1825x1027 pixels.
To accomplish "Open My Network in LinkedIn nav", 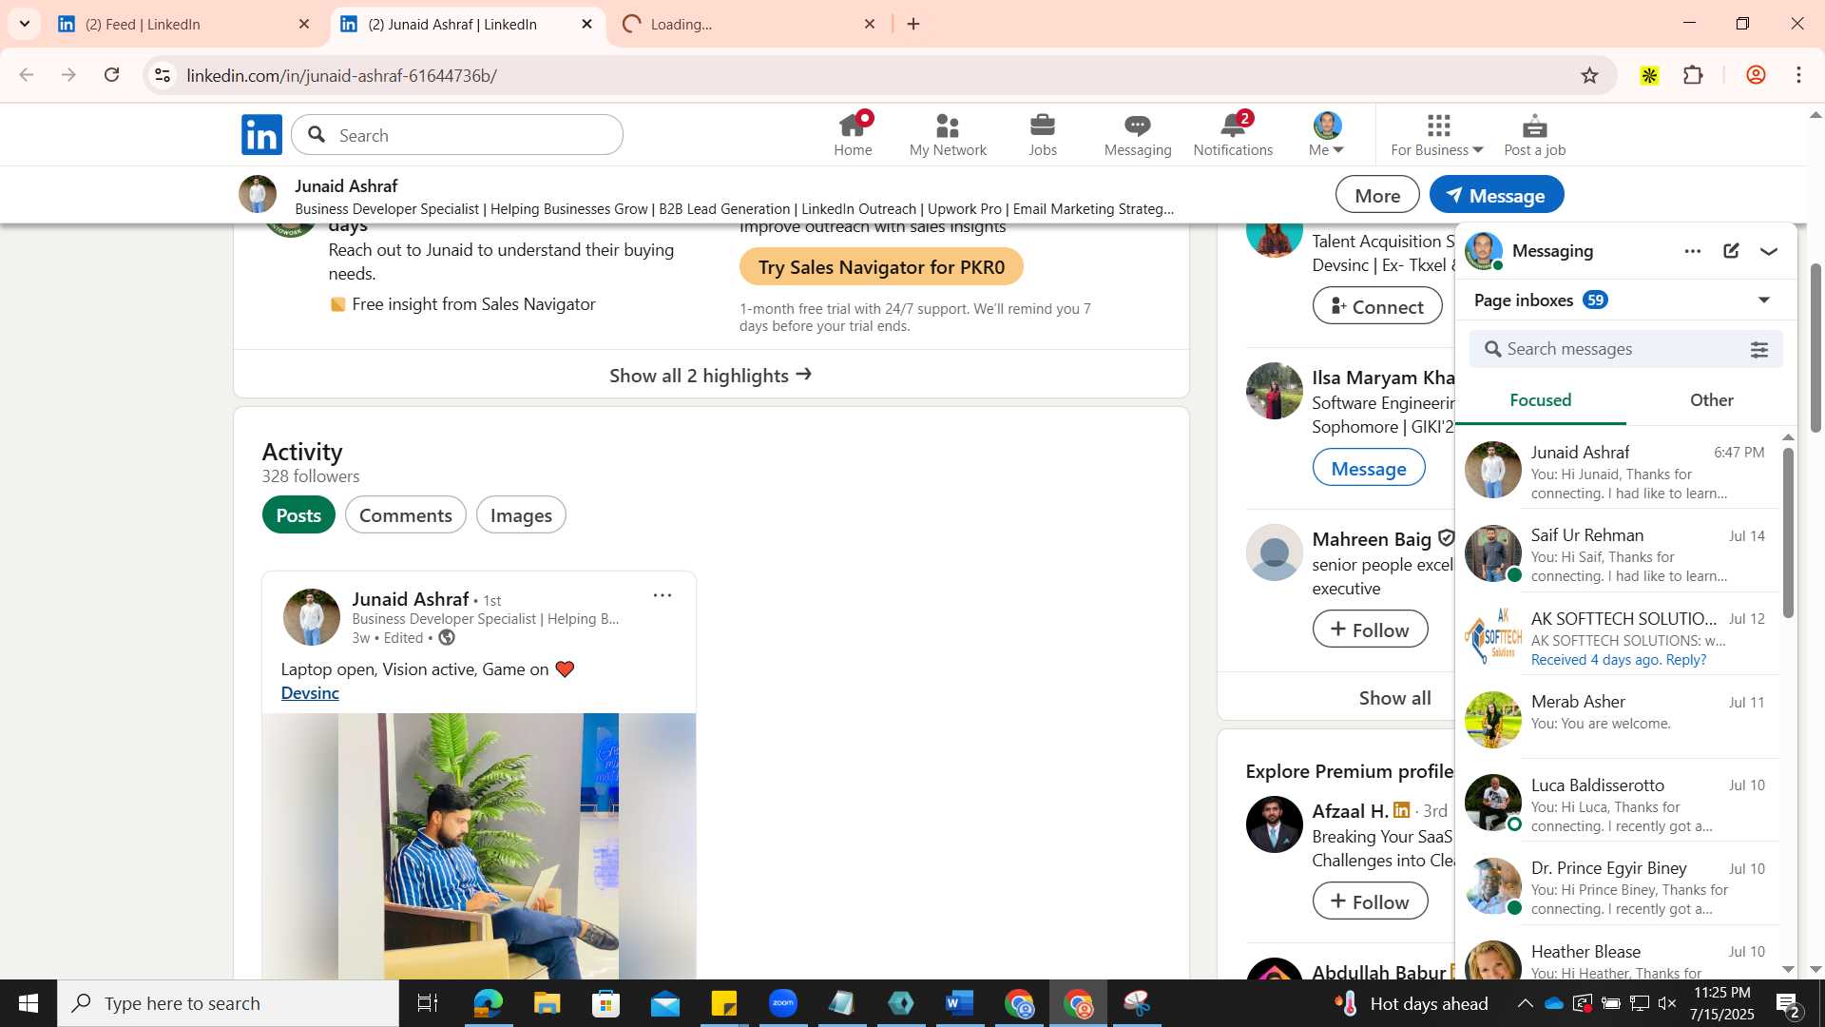I will click(x=948, y=134).
